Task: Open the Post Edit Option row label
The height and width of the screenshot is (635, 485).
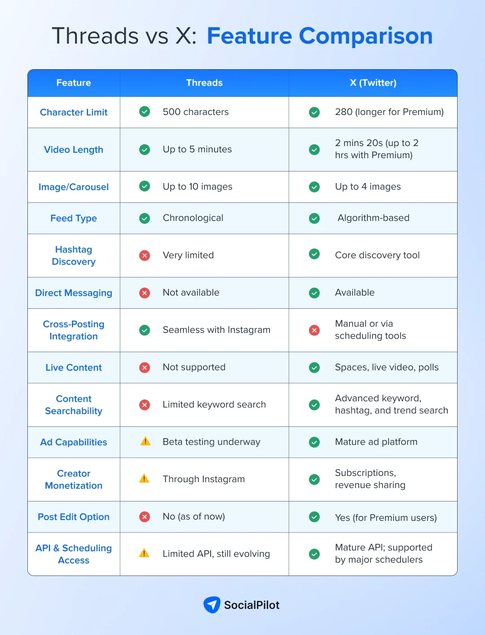Action: [74, 517]
